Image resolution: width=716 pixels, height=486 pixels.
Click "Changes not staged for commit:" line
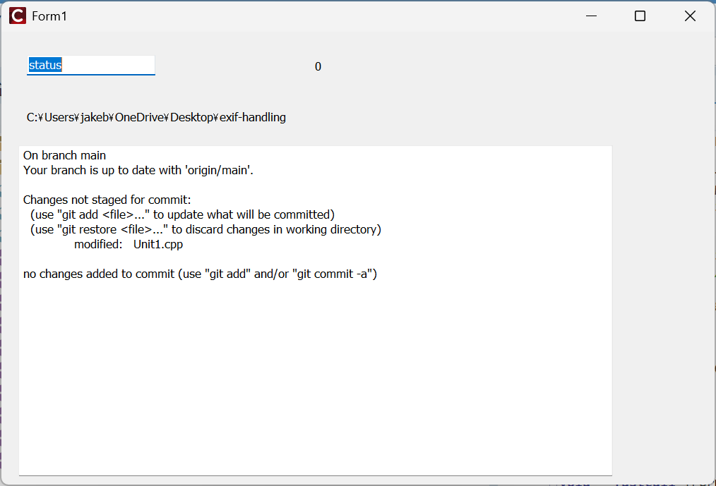pos(107,200)
